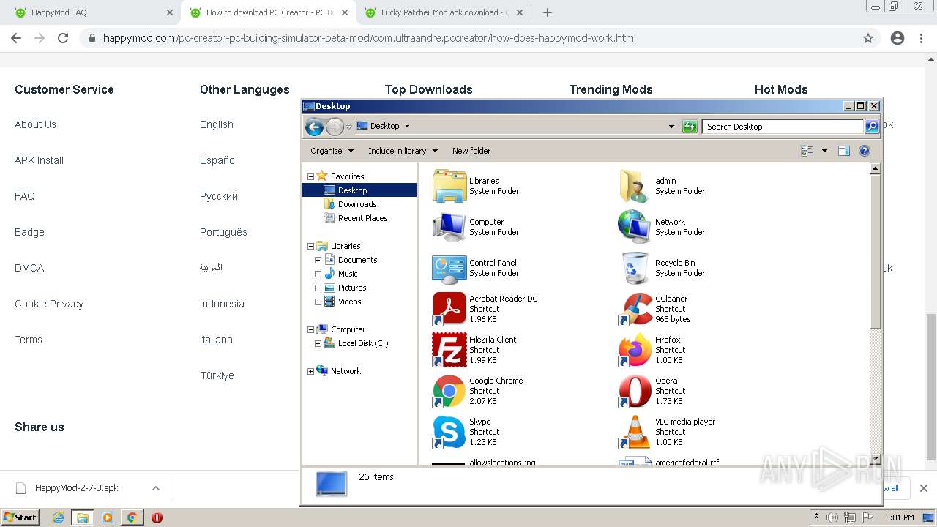
Task: Select Recent Places in Favorites
Action: click(362, 218)
